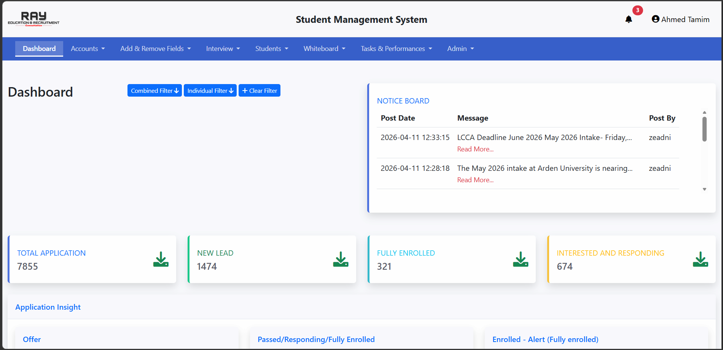Viewport: 723px width, 350px height.
Task: Click the notice board scrollbar thumb
Action: click(704, 129)
